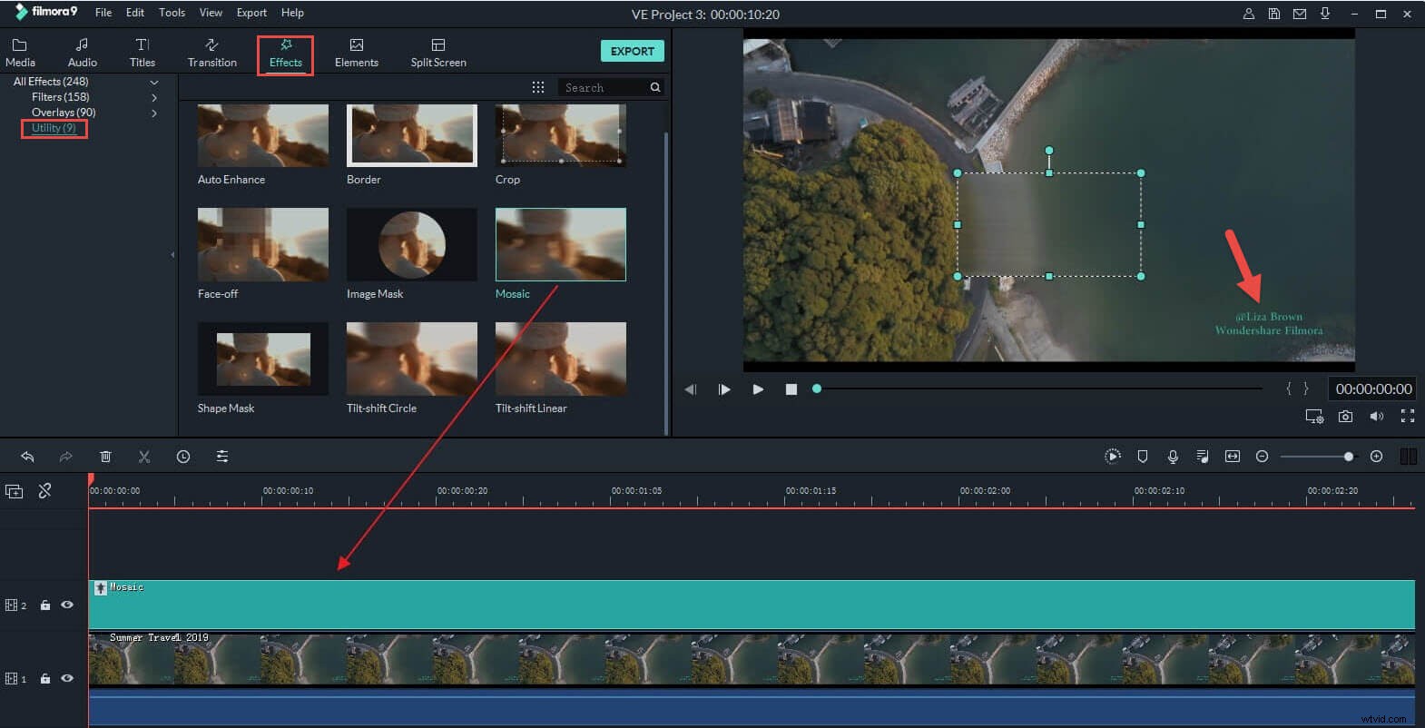Switch to the Transition tab
The image size is (1425, 728).
tap(211, 53)
